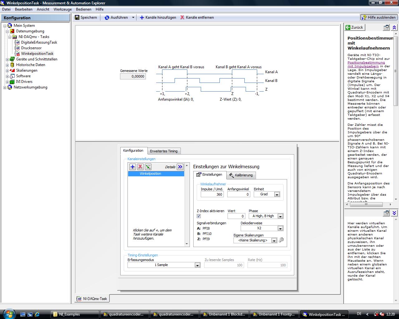Expand the Historische Daten node
Viewport: 399px width, 319px height.
(x=7, y=65)
